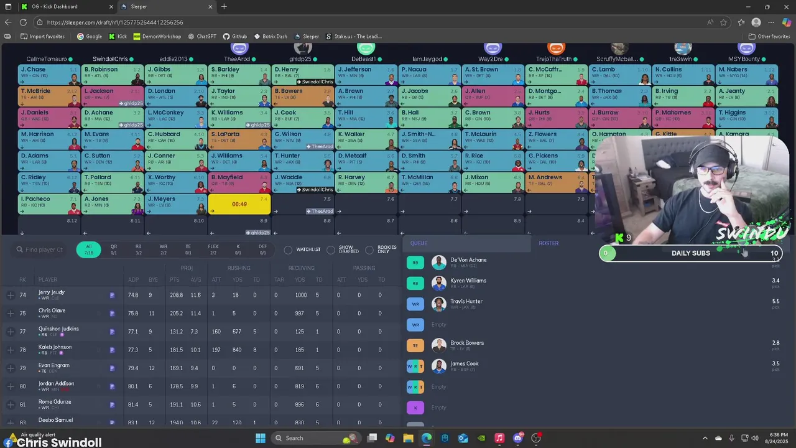Filter player list by FLEX

(x=213, y=250)
